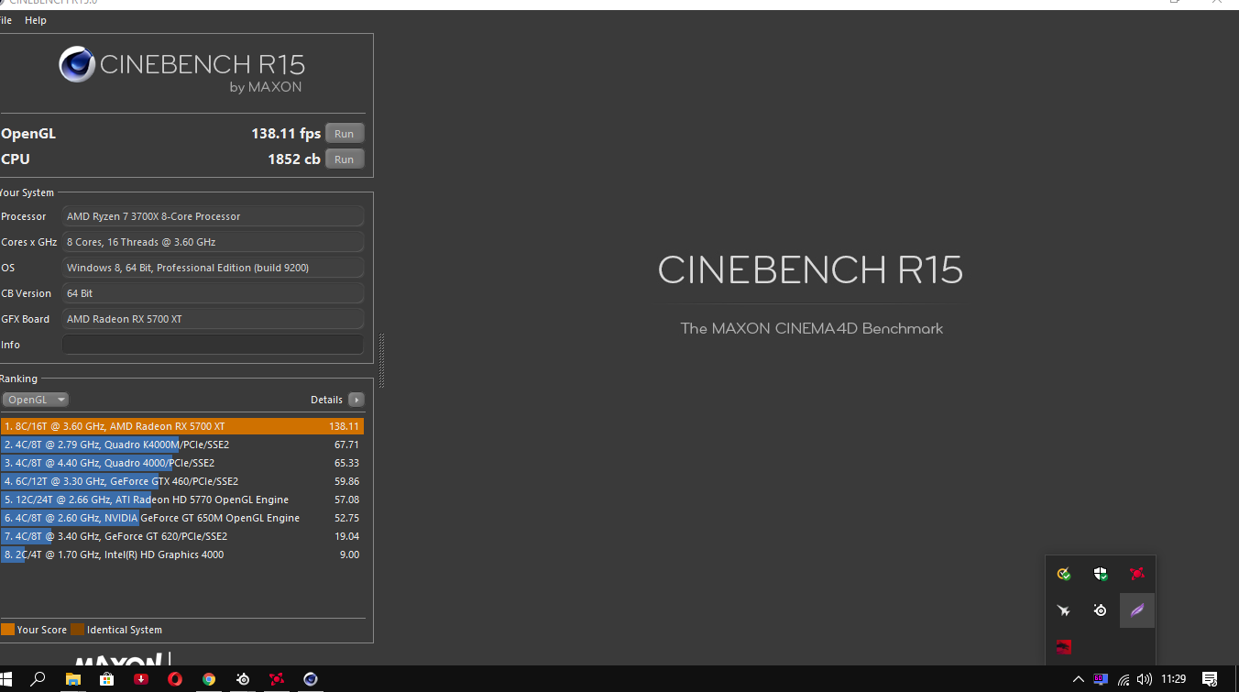Open the Help menu
Screen dimensions: 1239x692
pyautogui.click(x=36, y=20)
